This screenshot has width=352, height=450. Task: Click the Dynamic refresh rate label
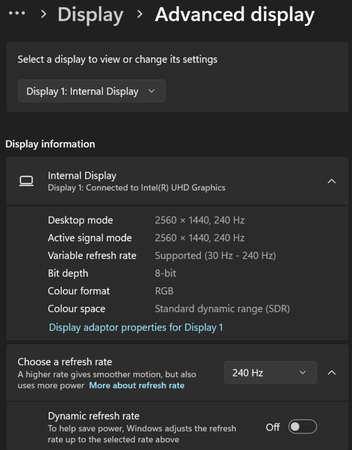94,416
